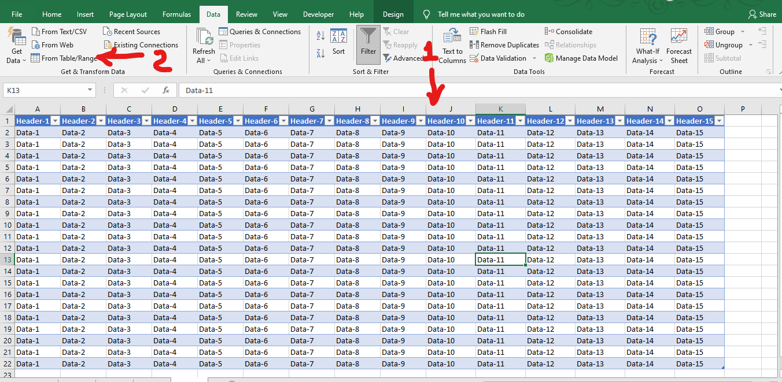The image size is (782, 382).
Task: Open the What-If Analysis menu
Action: pyautogui.click(x=647, y=46)
